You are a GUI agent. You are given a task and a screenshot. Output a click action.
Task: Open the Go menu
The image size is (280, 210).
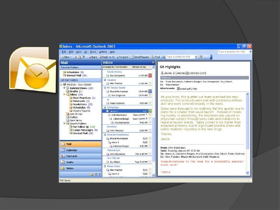[x=86, y=52]
